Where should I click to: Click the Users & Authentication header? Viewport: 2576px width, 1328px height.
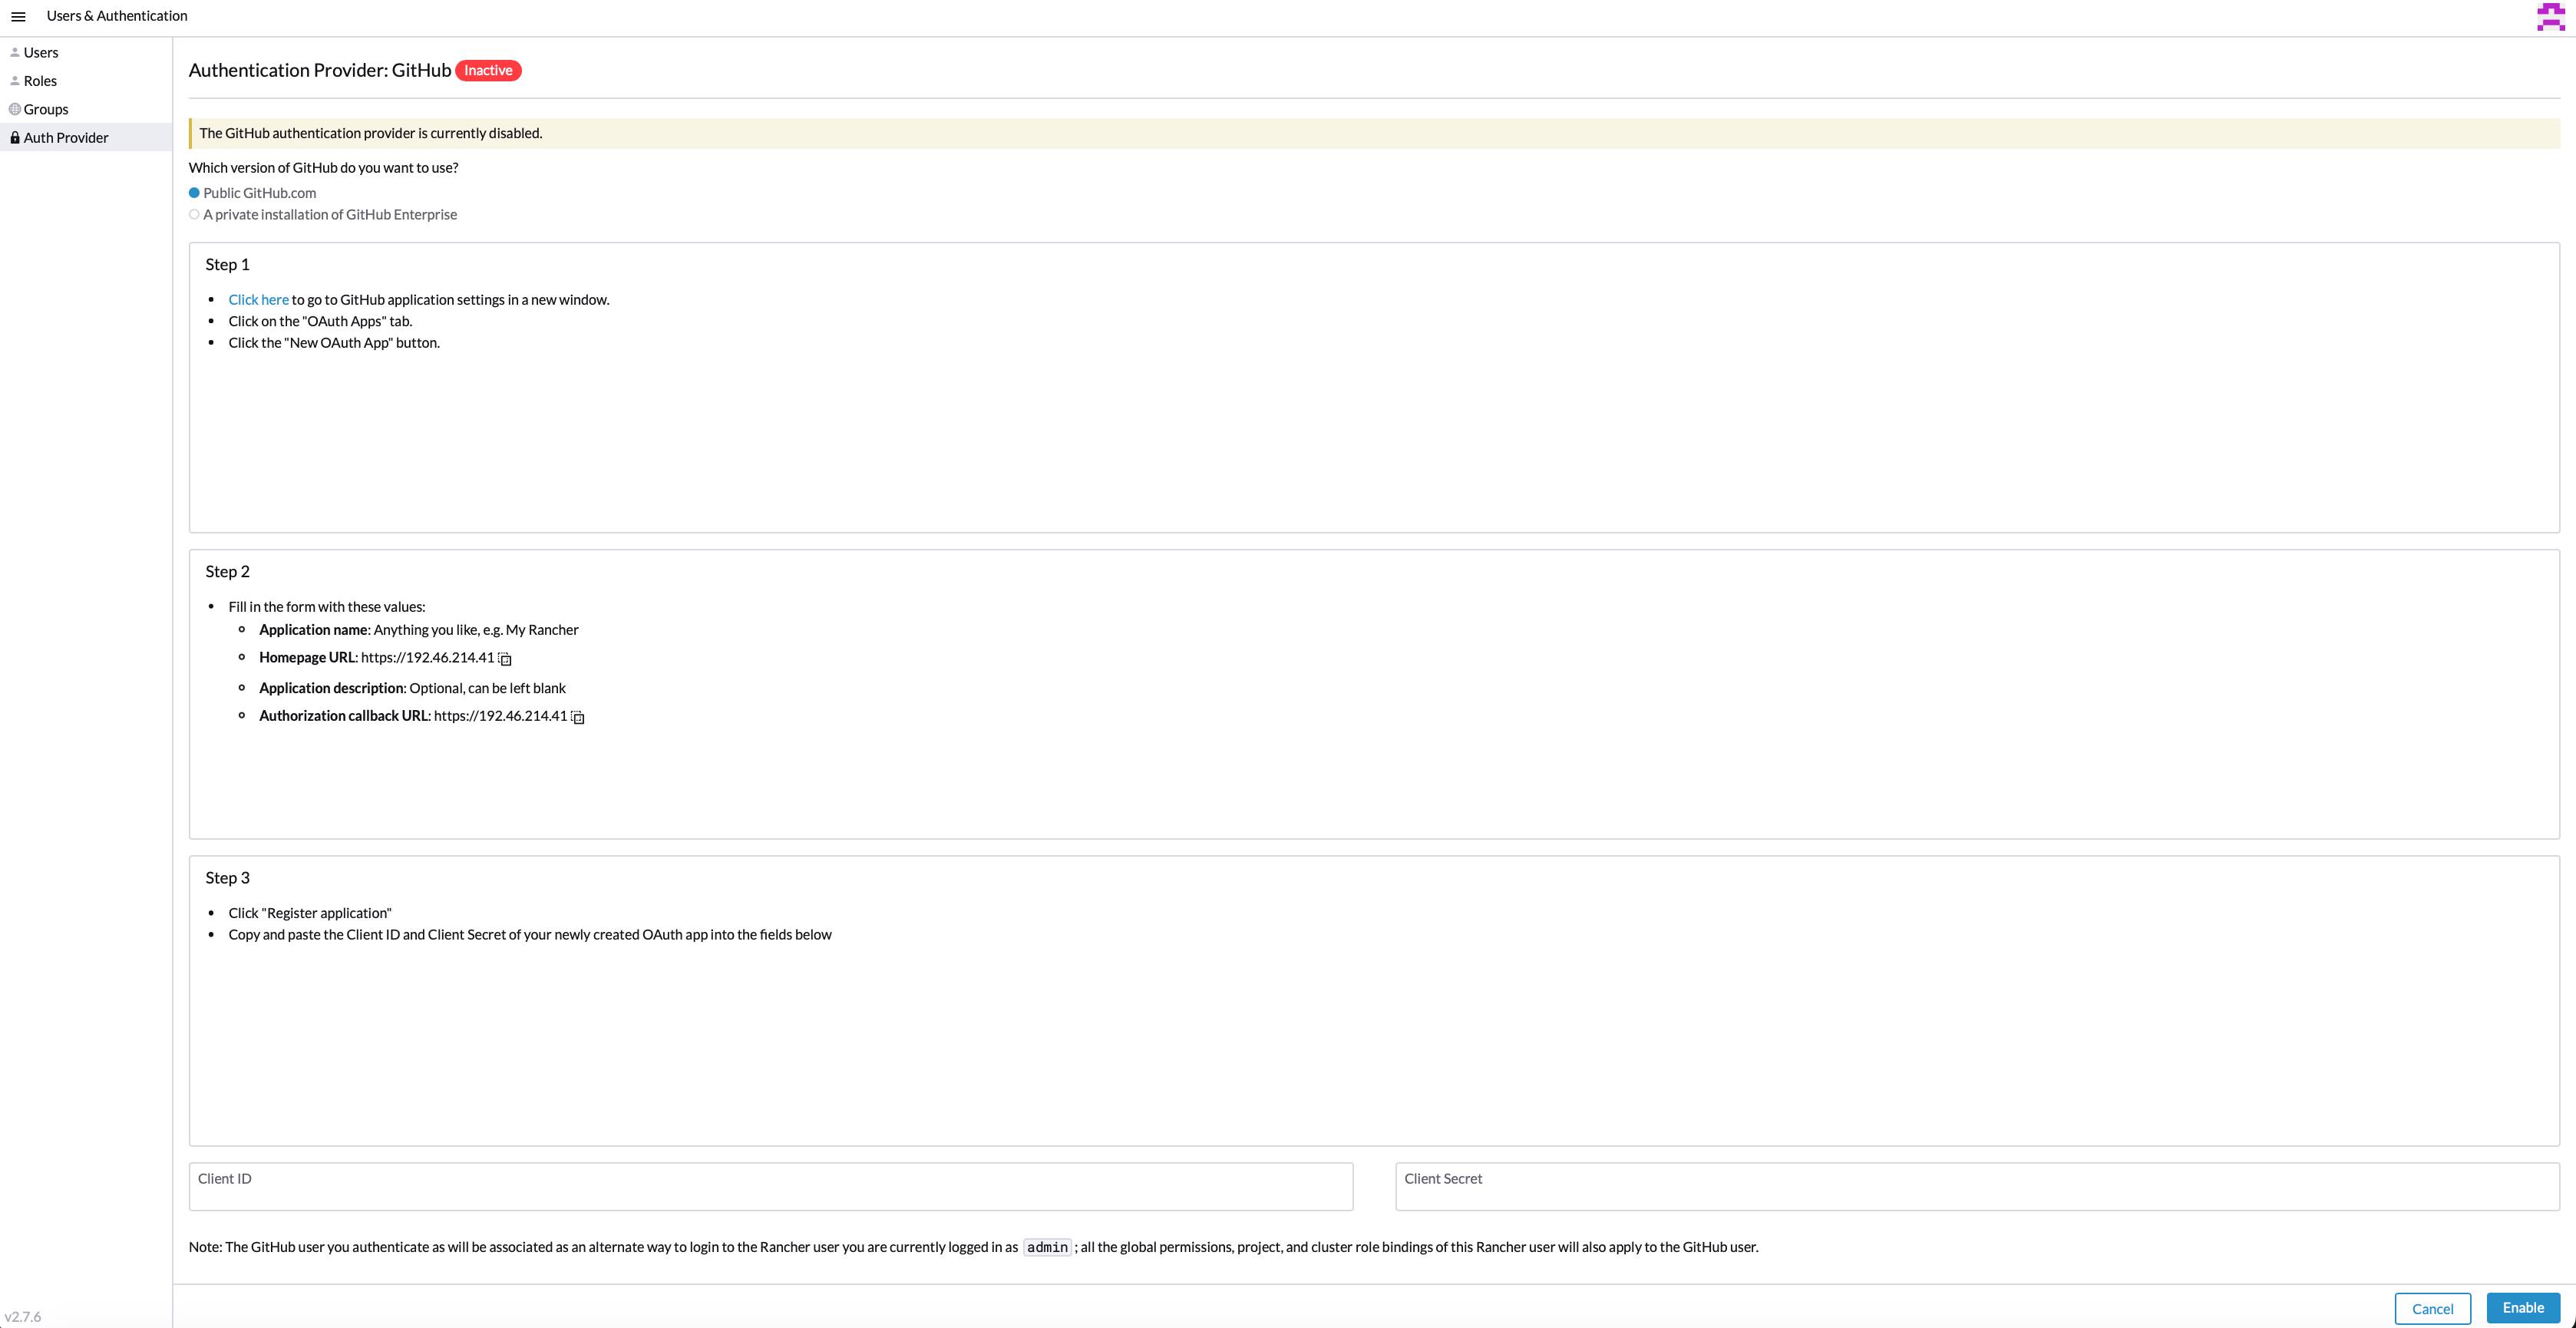click(117, 15)
